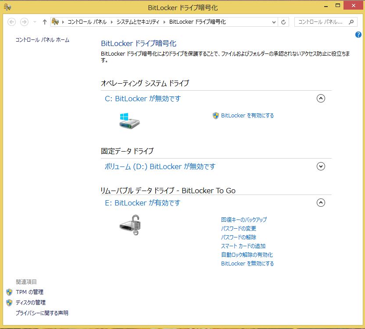Click BitLocker ドライブ暗号化 breadcrumb
This screenshot has height=329, width=365.
197,22
